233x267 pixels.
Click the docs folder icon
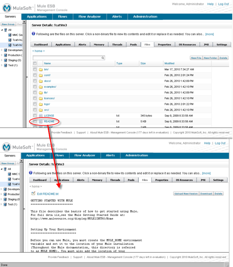point(41,81)
